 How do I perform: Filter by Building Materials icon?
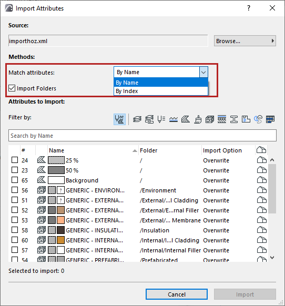point(210,119)
